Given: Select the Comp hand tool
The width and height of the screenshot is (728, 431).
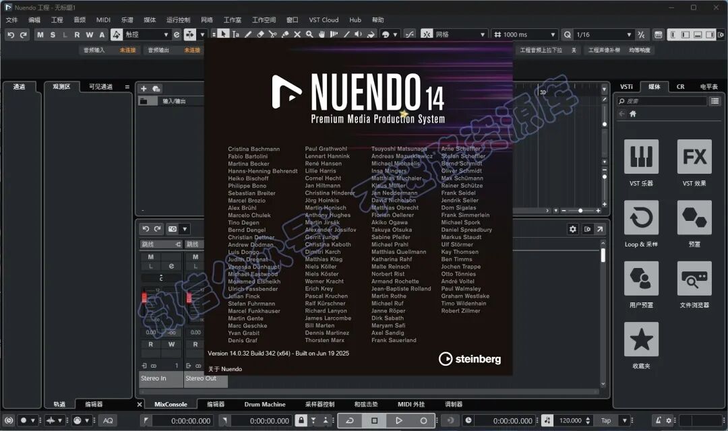Looking at the screenshot, I should point(322,34).
